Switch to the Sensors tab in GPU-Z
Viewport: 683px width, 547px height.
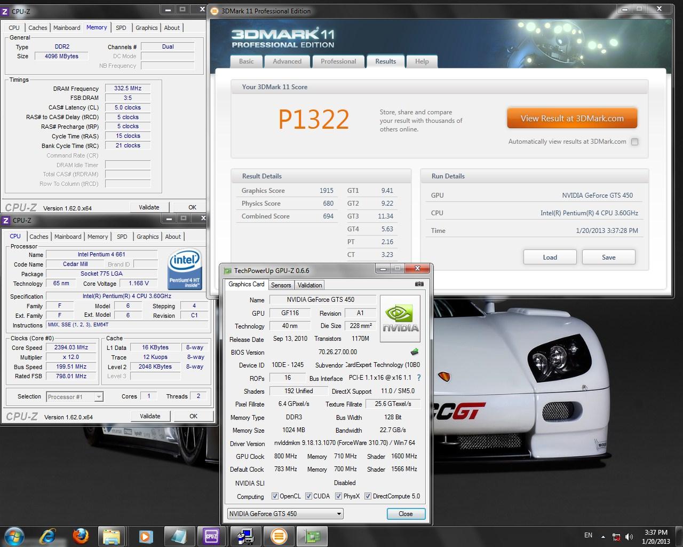(x=281, y=285)
